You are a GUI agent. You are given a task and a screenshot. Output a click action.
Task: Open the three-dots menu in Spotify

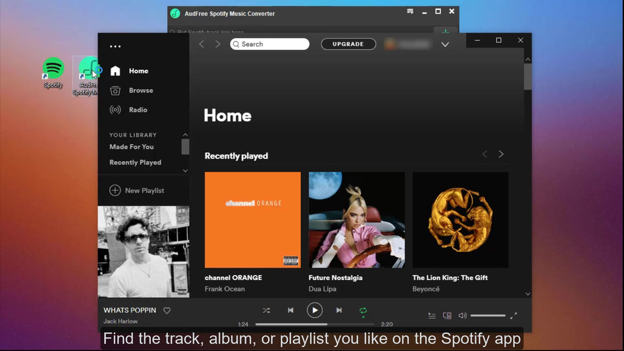[115, 47]
